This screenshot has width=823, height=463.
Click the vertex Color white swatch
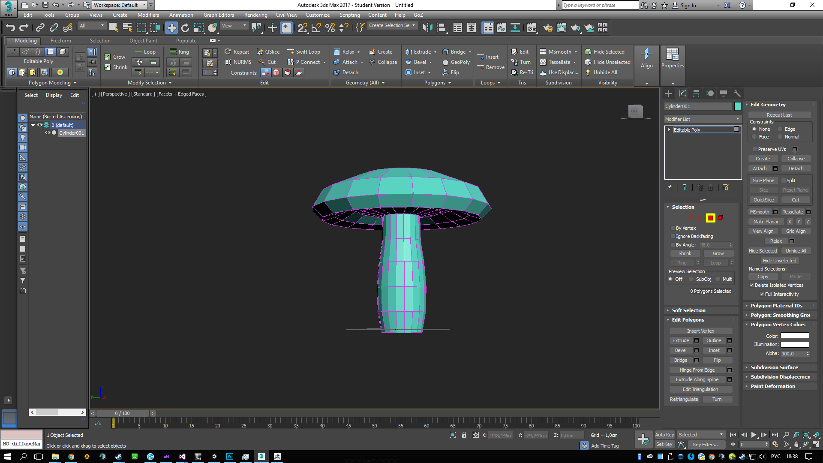[794, 336]
